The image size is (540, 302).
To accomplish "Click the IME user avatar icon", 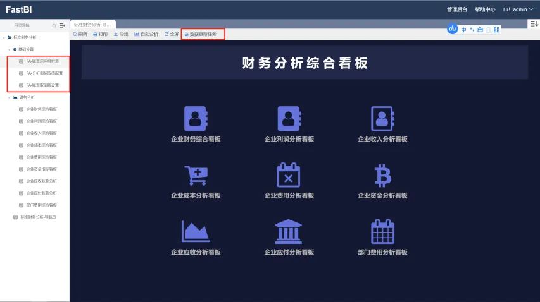I will click(488, 30).
